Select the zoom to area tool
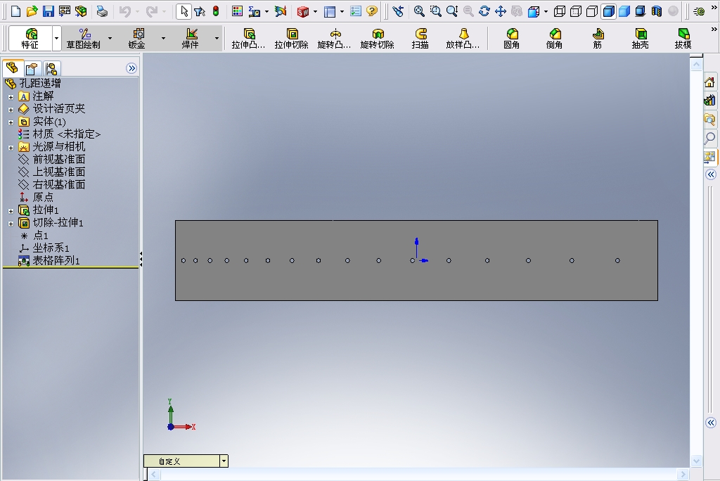This screenshot has width=720, height=481. (435, 11)
